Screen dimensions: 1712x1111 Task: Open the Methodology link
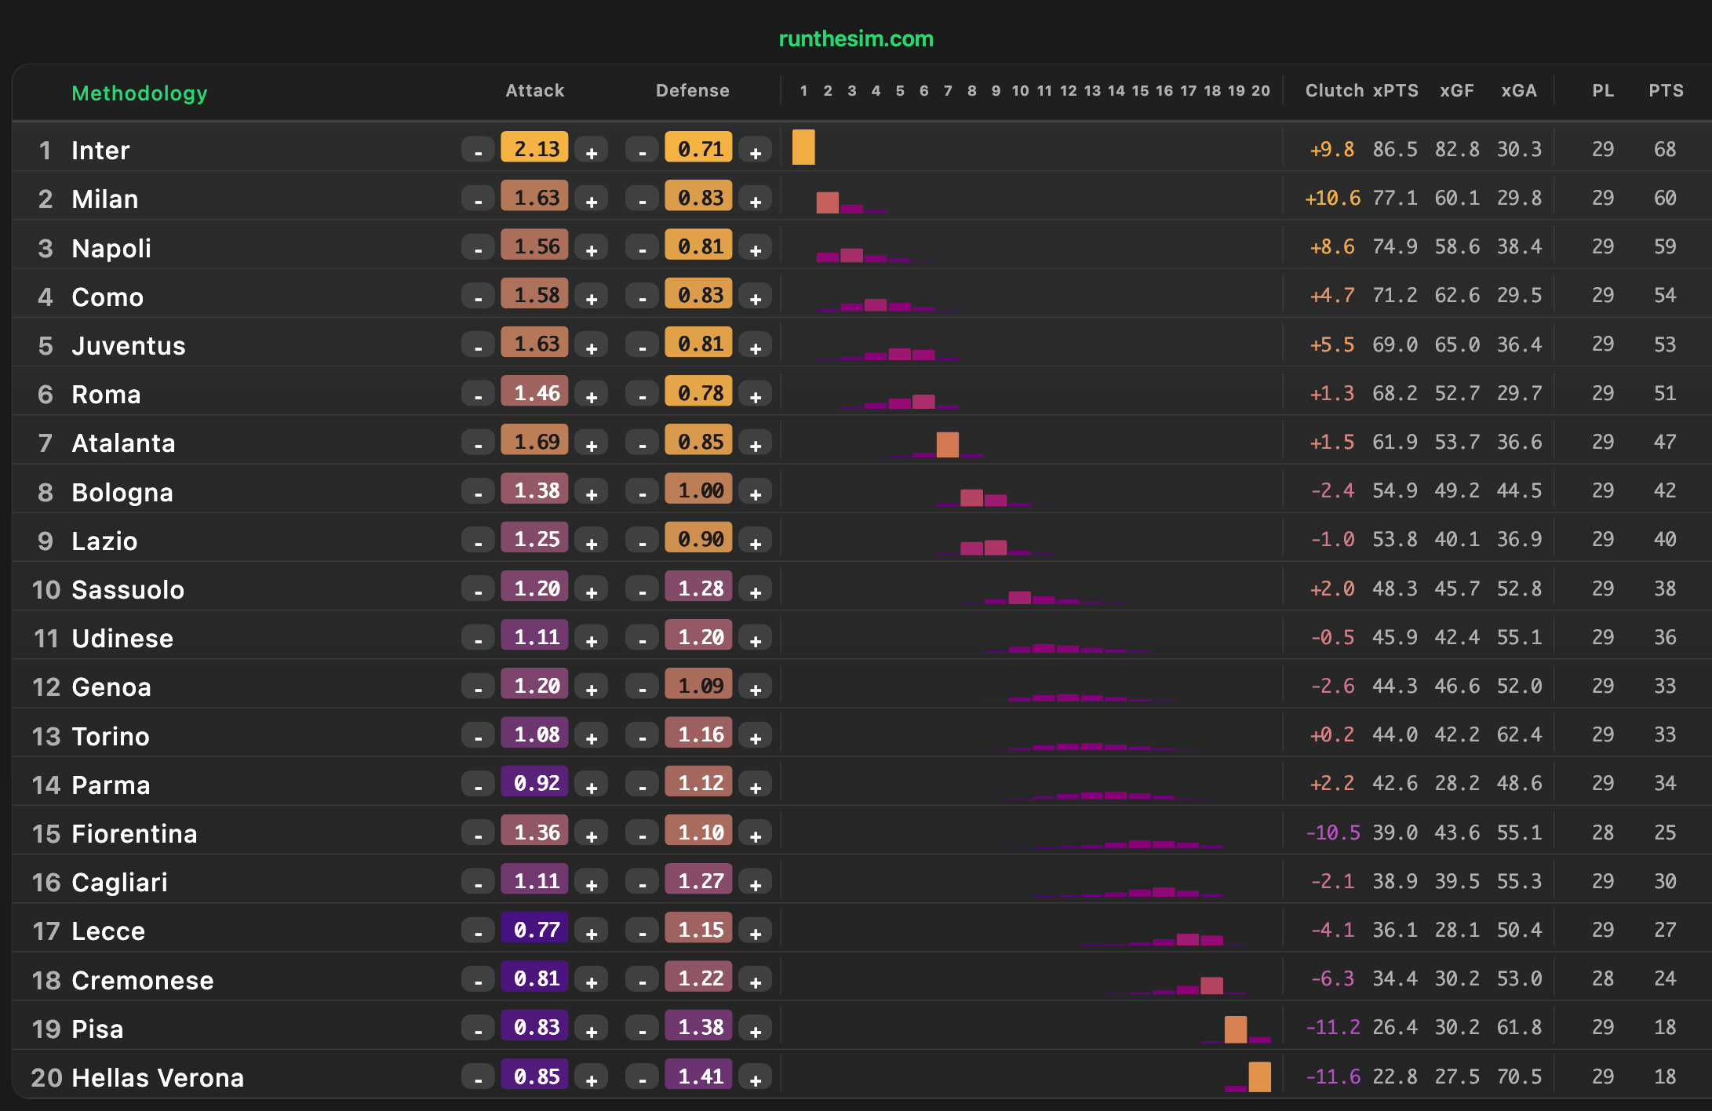(140, 93)
